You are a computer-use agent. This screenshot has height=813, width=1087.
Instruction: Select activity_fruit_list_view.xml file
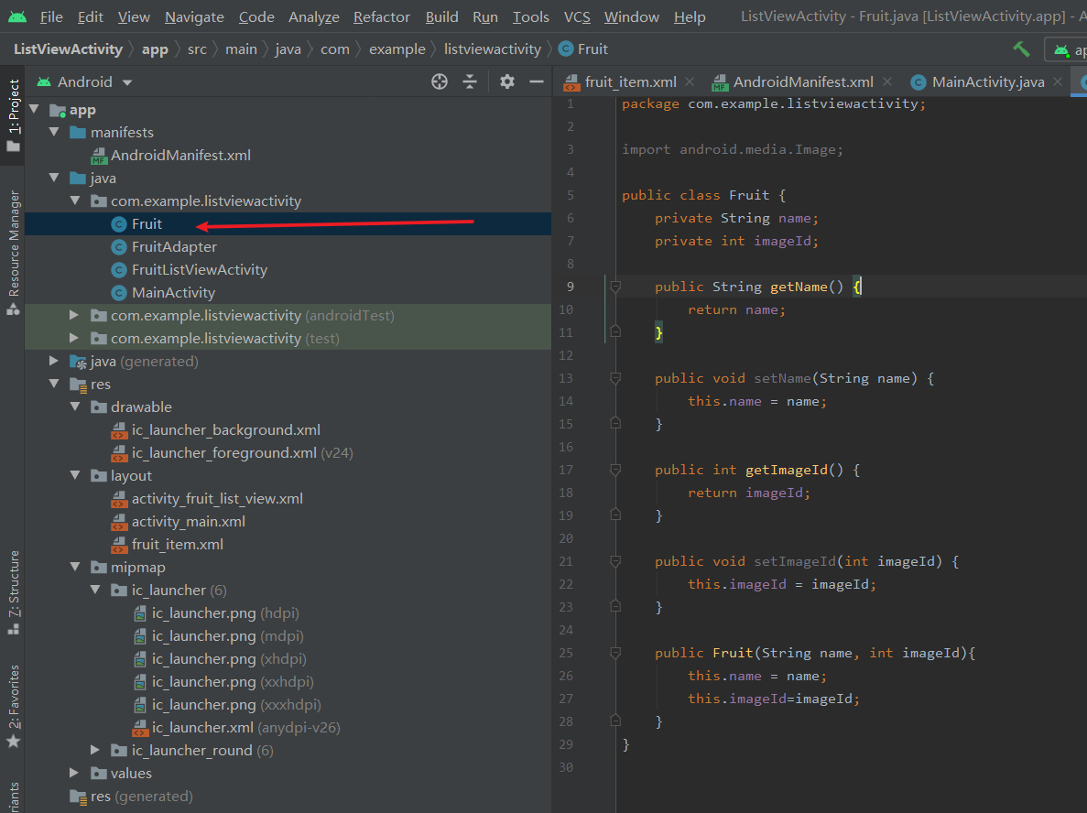(x=217, y=498)
